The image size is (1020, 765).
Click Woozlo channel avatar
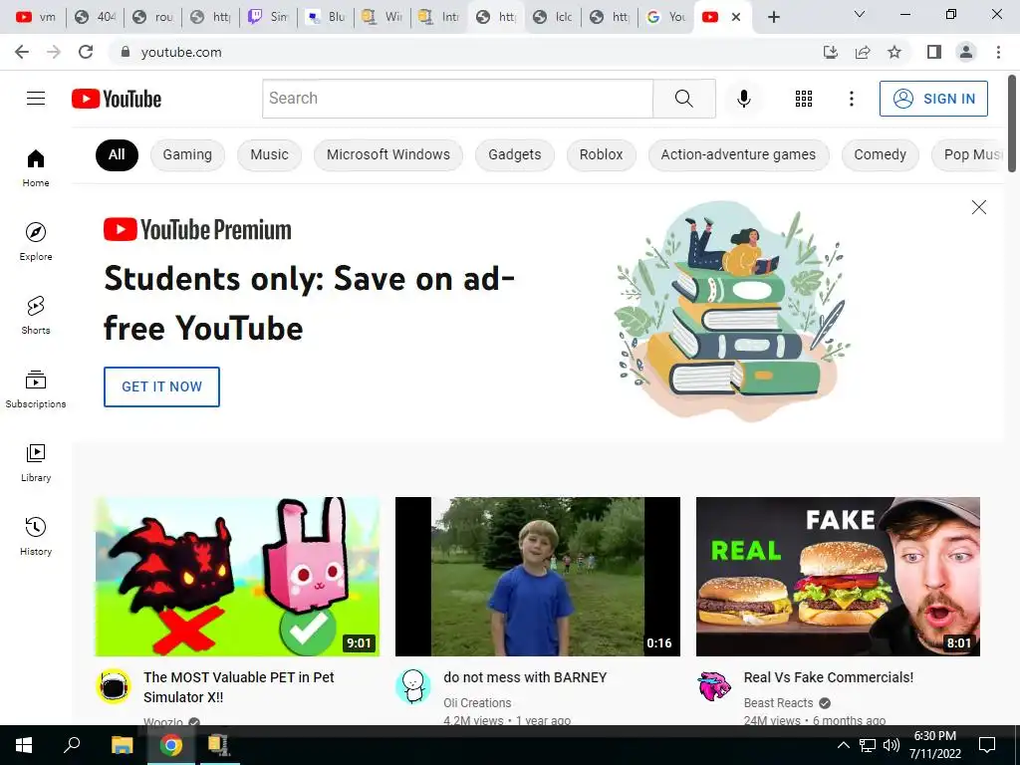[114, 685]
